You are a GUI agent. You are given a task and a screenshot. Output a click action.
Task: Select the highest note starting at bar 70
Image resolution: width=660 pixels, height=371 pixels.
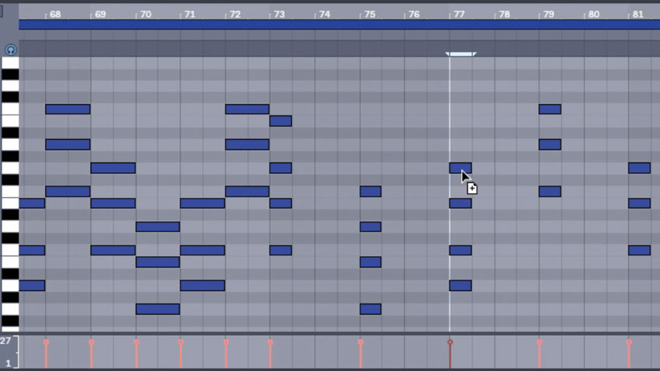point(158,227)
